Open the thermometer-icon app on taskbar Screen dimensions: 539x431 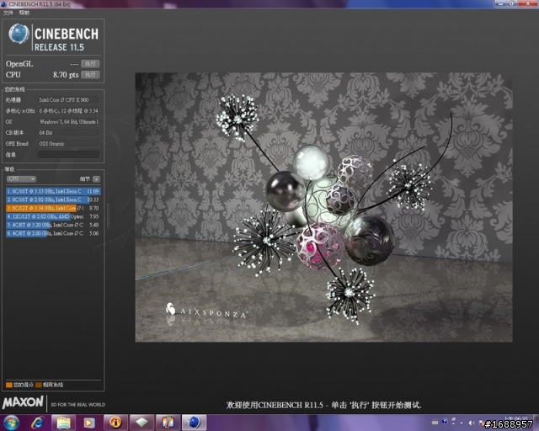[x=168, y=423]
